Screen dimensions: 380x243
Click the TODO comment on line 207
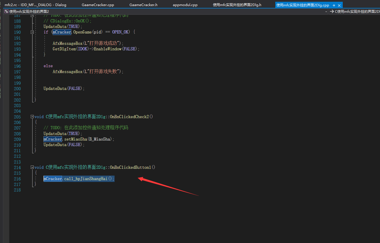pos(86,128)
